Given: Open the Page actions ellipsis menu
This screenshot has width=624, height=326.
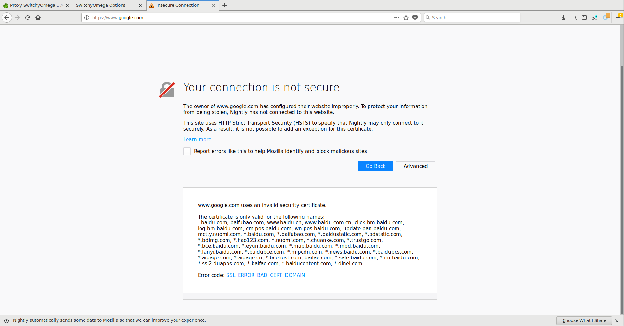Looking at the screenshot, I should click(x=397, y=18).
